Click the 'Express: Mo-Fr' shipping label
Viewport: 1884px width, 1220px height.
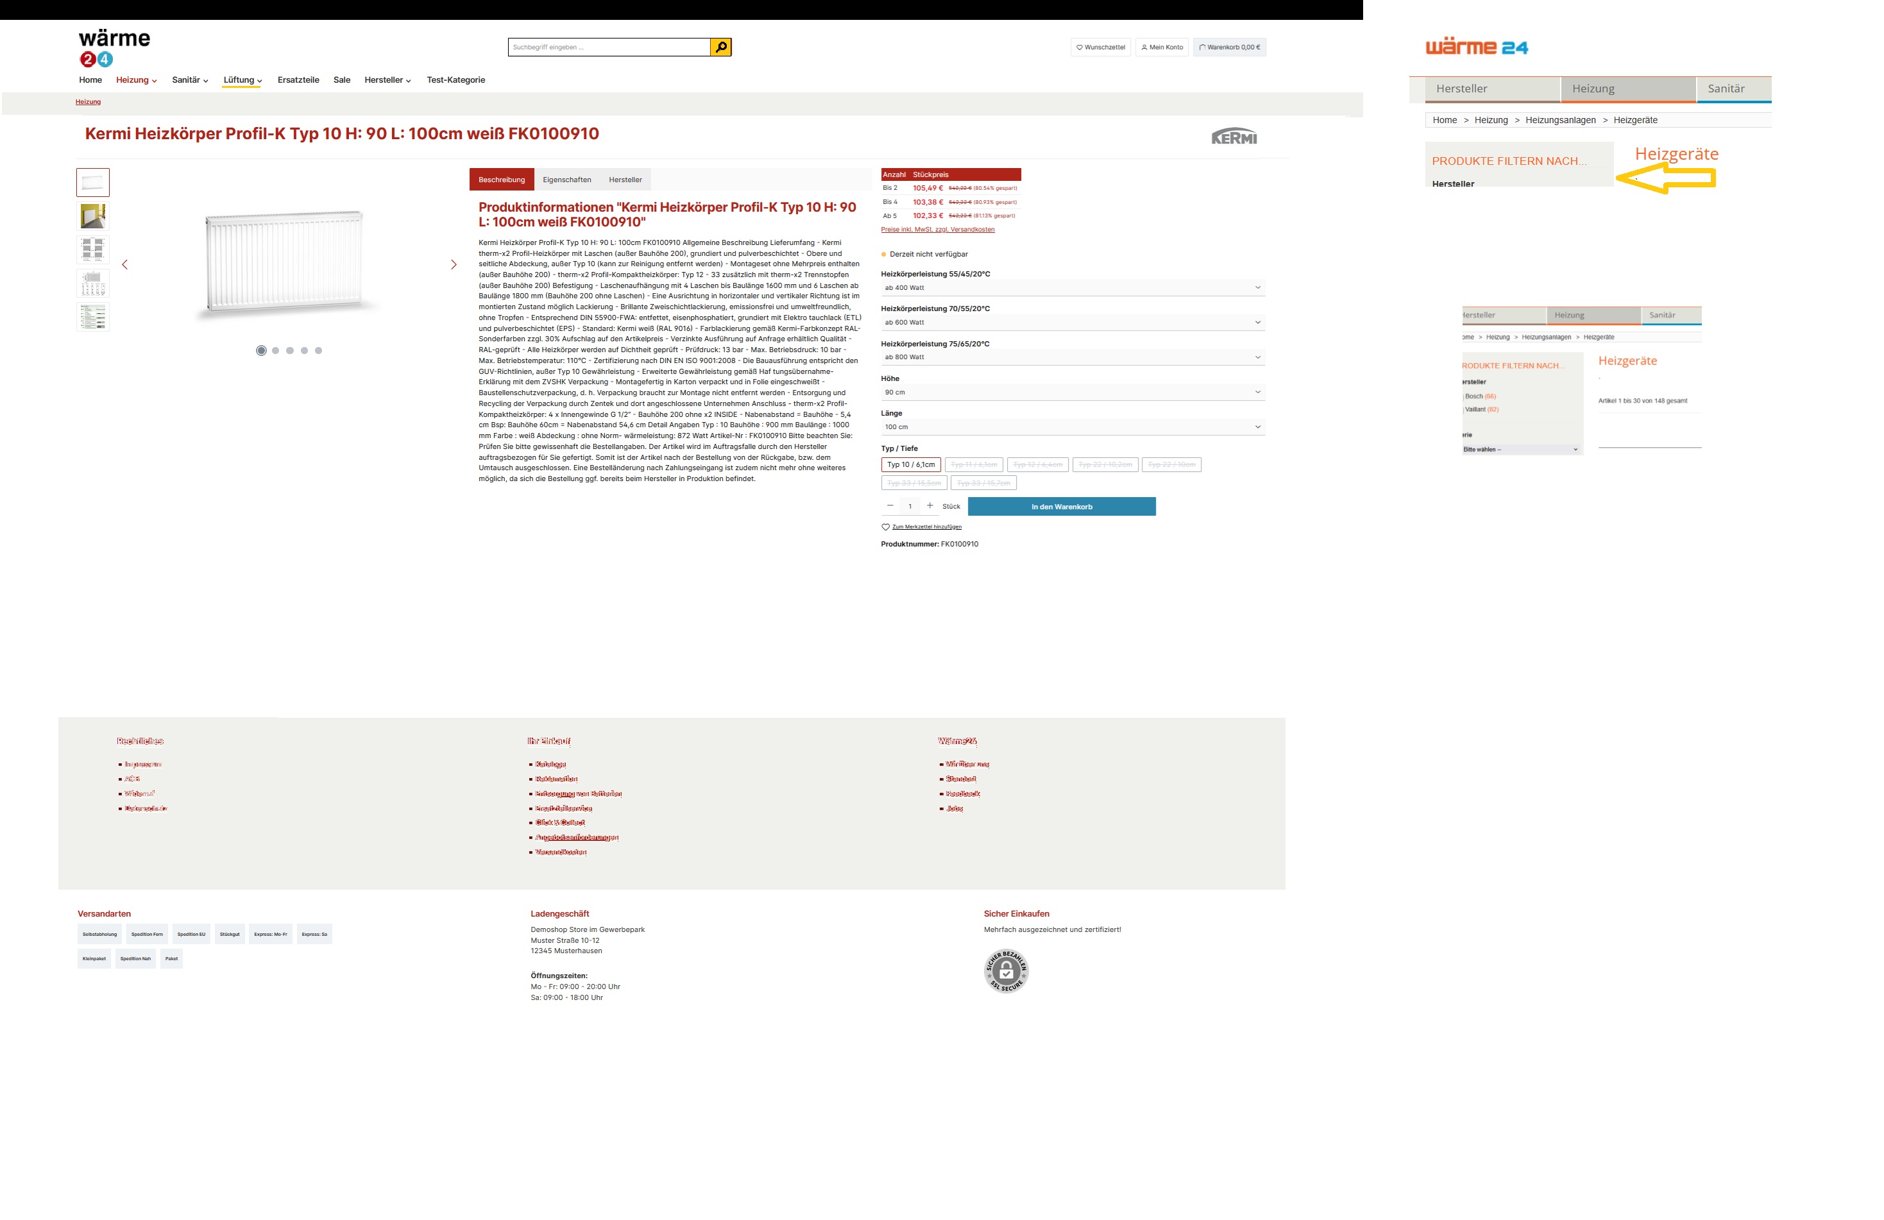(x=271, y=934)
